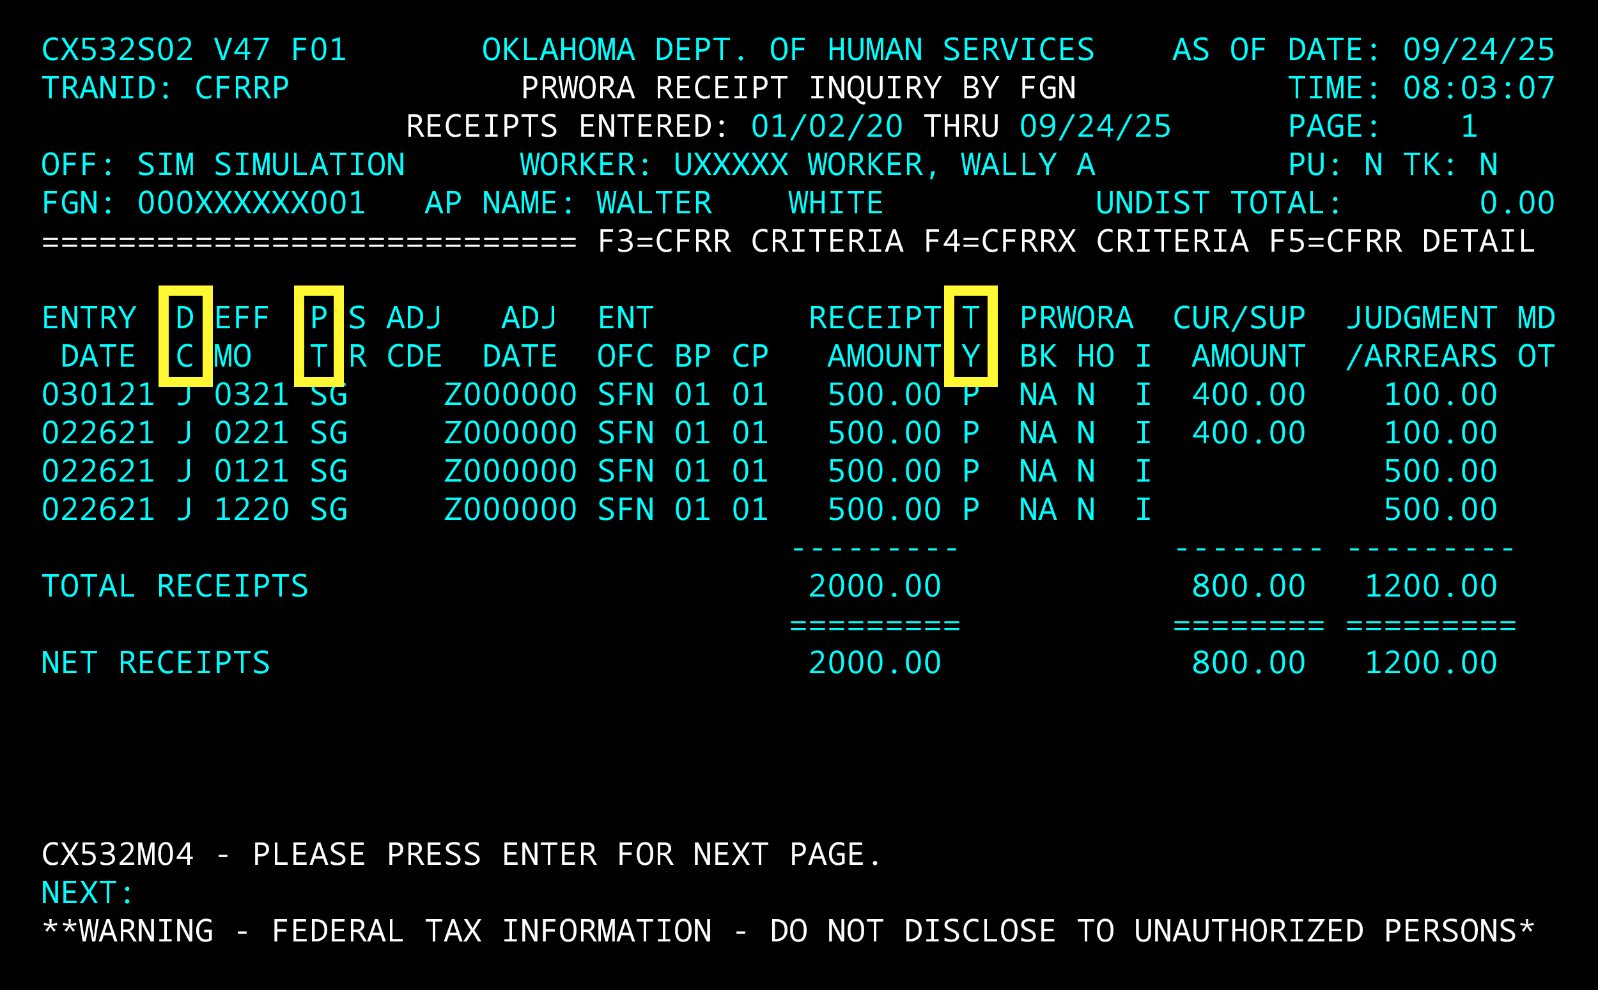The height and width of the screenshot is (990, 1598).
Task: Click effective month 1220
Action: (x=252, y=510)
